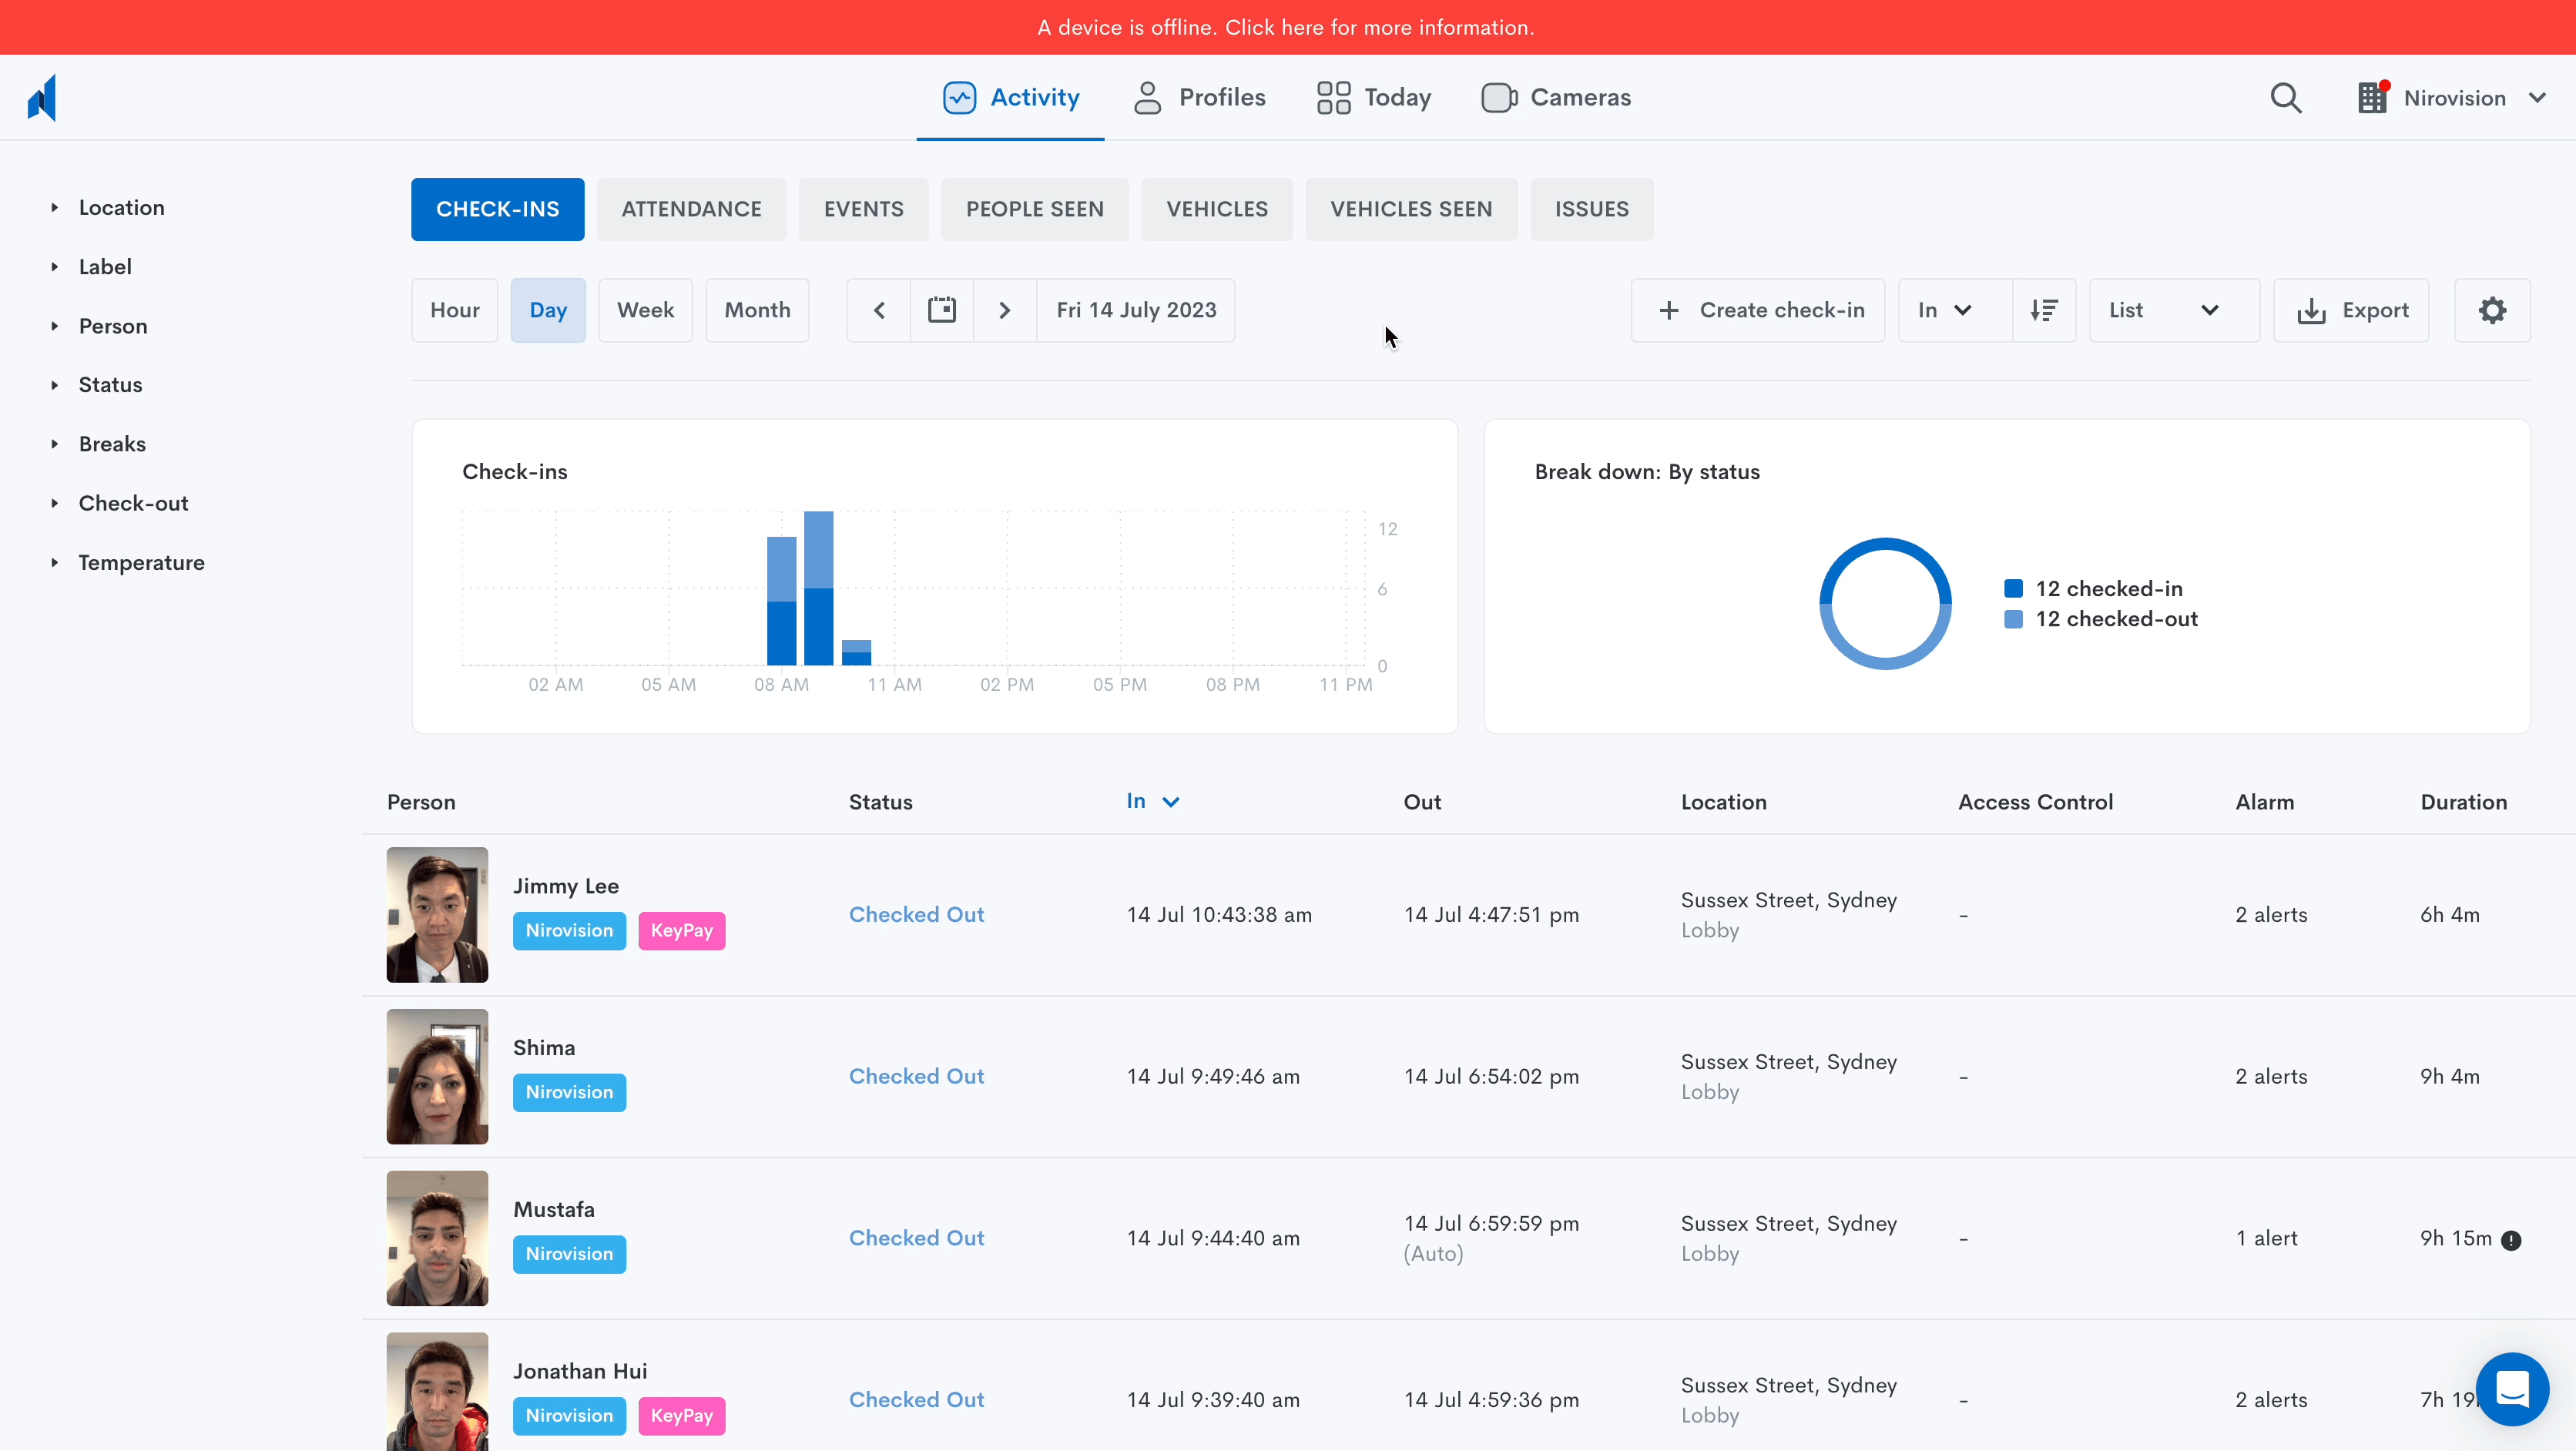Viewport: 2576px width, 1451px height.
Task: Expand the Location filter
Action: (x=108, y=208)
